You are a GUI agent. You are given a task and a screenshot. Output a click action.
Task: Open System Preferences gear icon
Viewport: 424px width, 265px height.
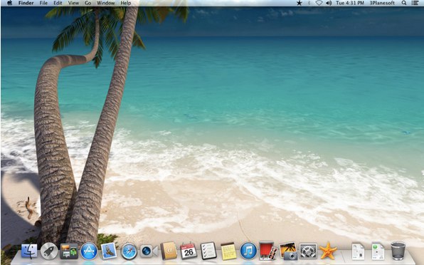point(308,251)
